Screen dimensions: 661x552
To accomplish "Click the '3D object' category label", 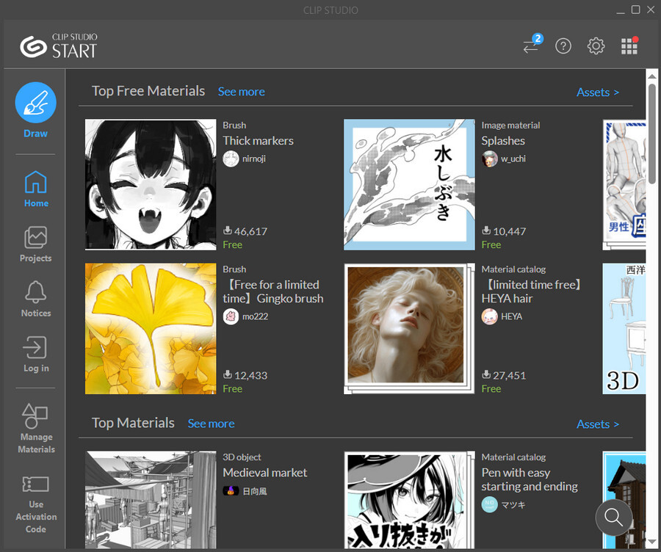I will click(242, 457).
